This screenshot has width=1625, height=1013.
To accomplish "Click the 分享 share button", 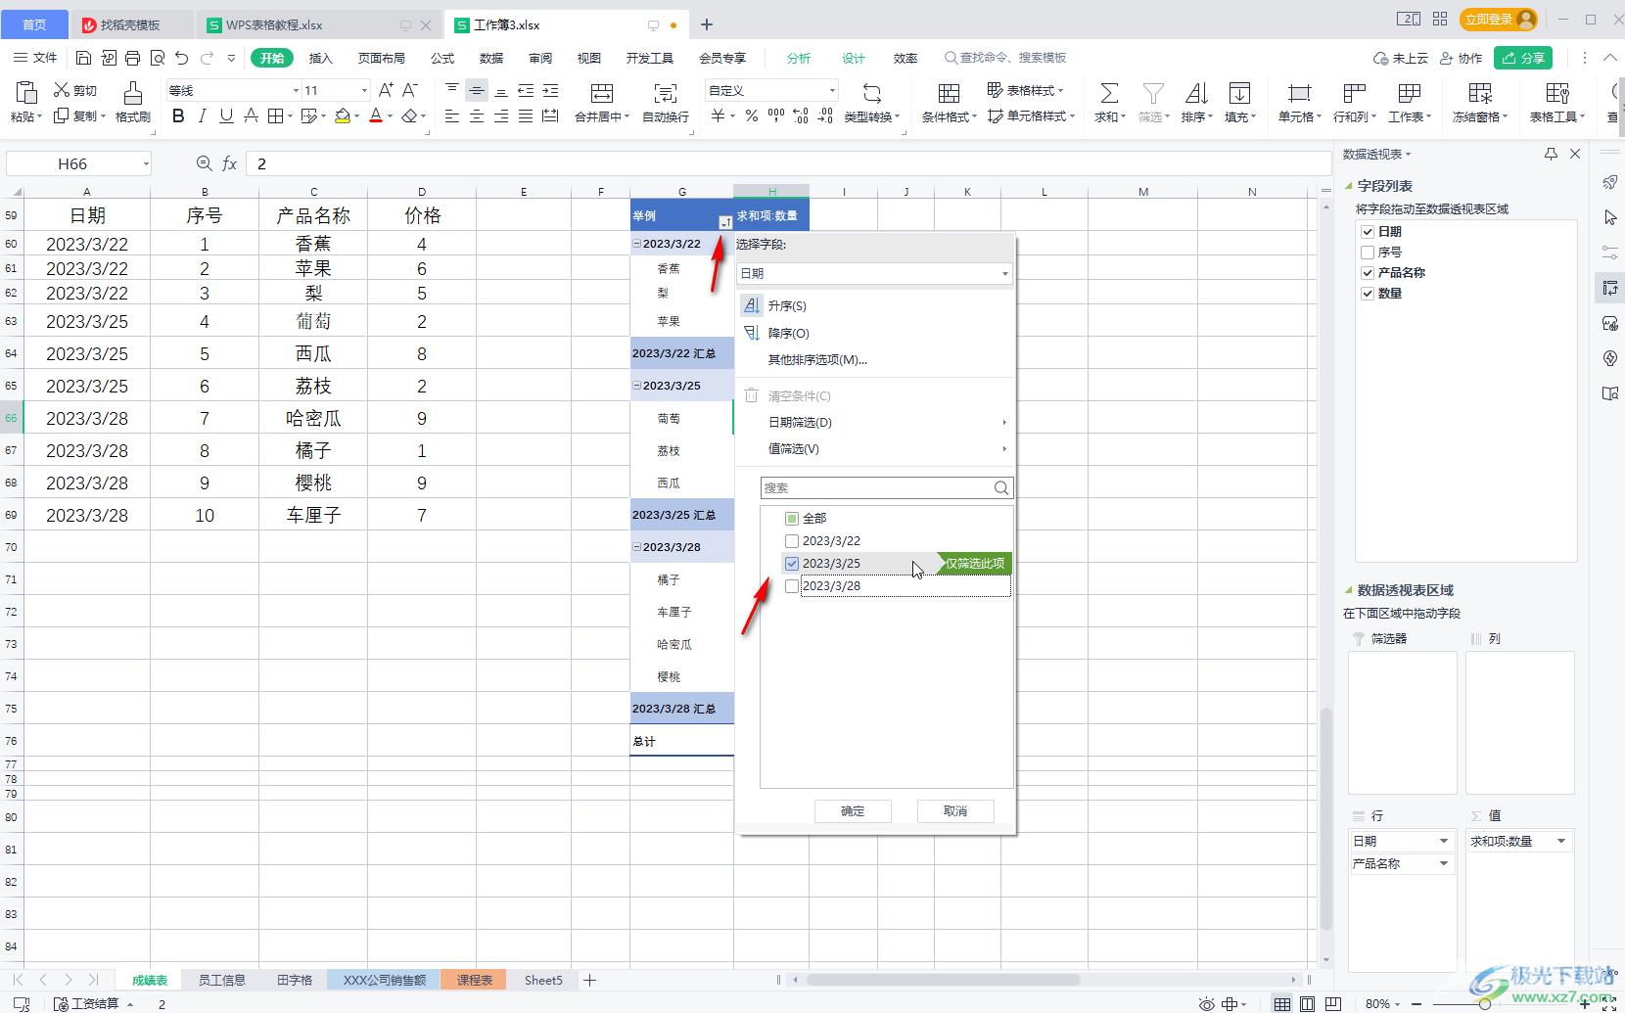I will pyautogui.click(x=1523, y=58).
